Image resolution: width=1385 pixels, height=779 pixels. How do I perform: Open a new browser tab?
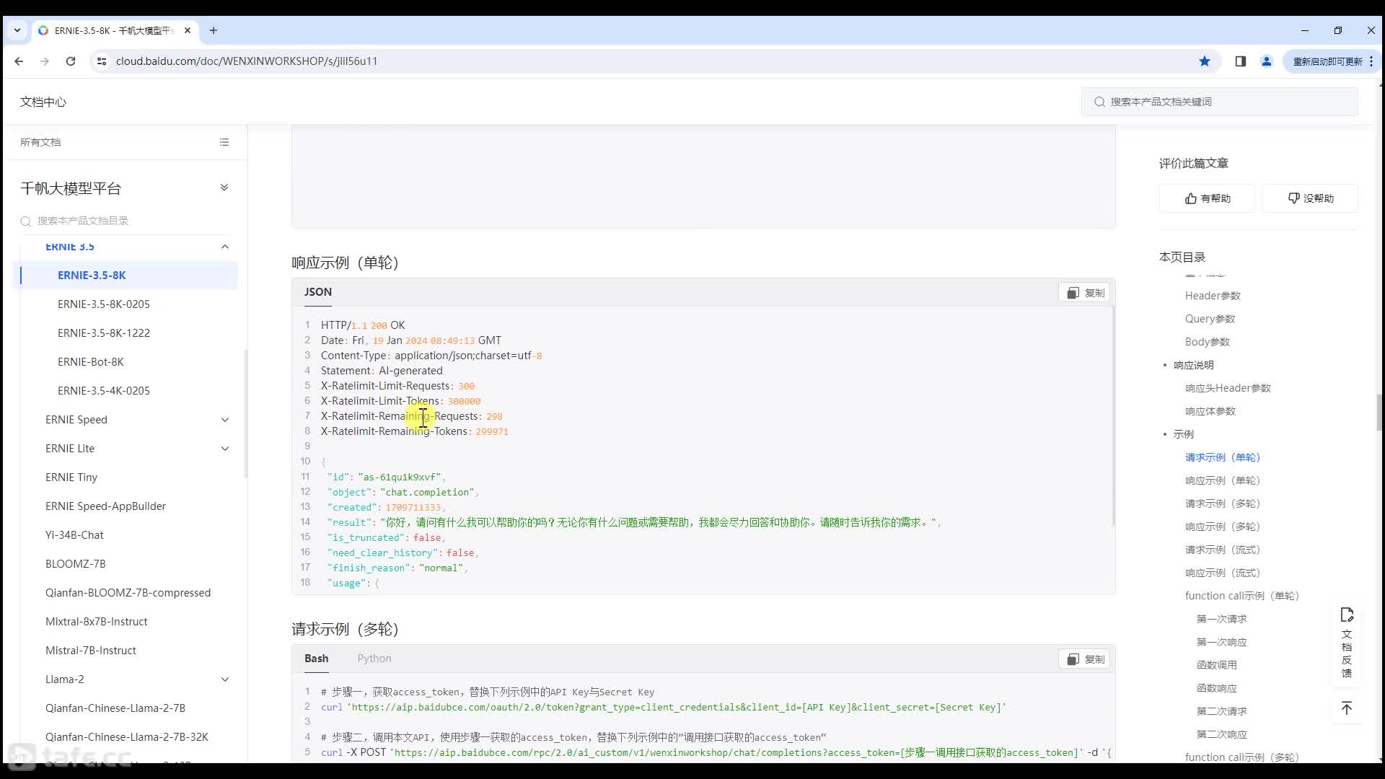(213, 30)
